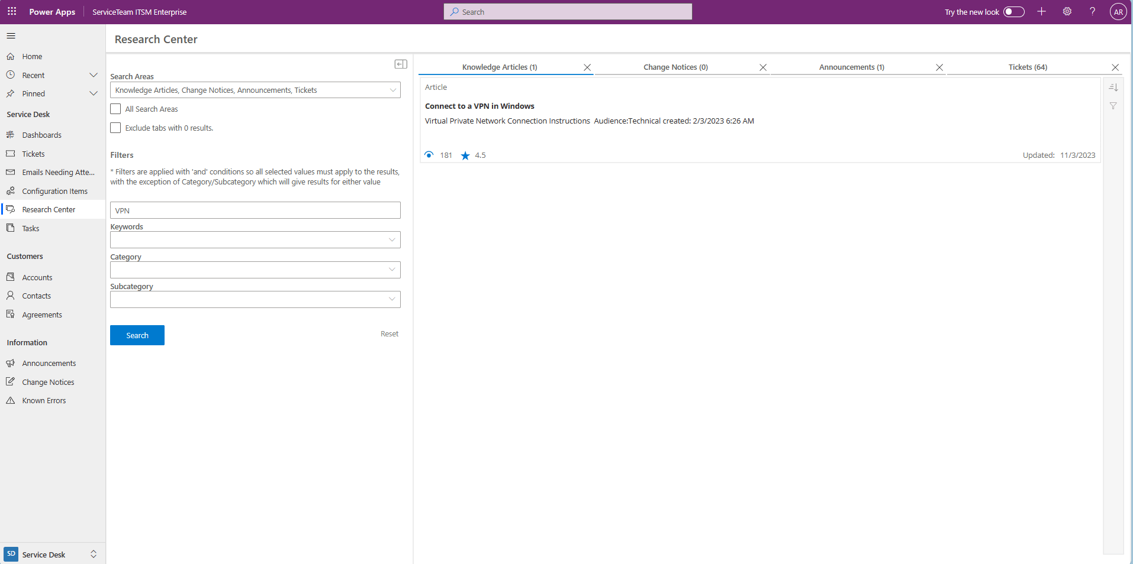Open the Known Errors page
The image size is (1133, 564).
pyautogui.click(x=43, y=400)
